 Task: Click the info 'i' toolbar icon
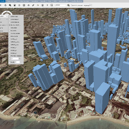[x=1, y=5]
